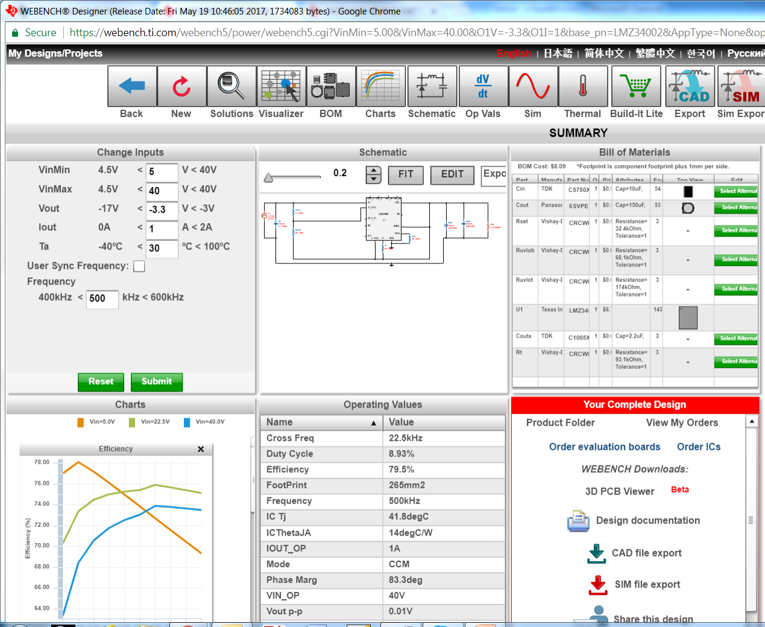Click the SIM file export download icon

pos(598,585)
